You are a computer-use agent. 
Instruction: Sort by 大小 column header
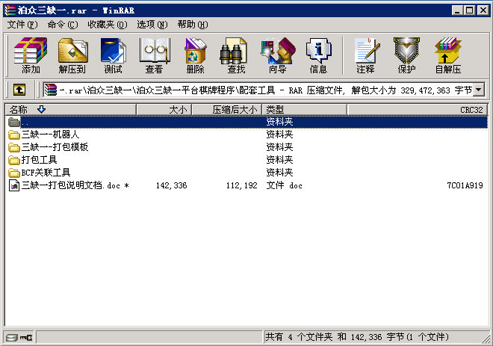pos(164,109)
